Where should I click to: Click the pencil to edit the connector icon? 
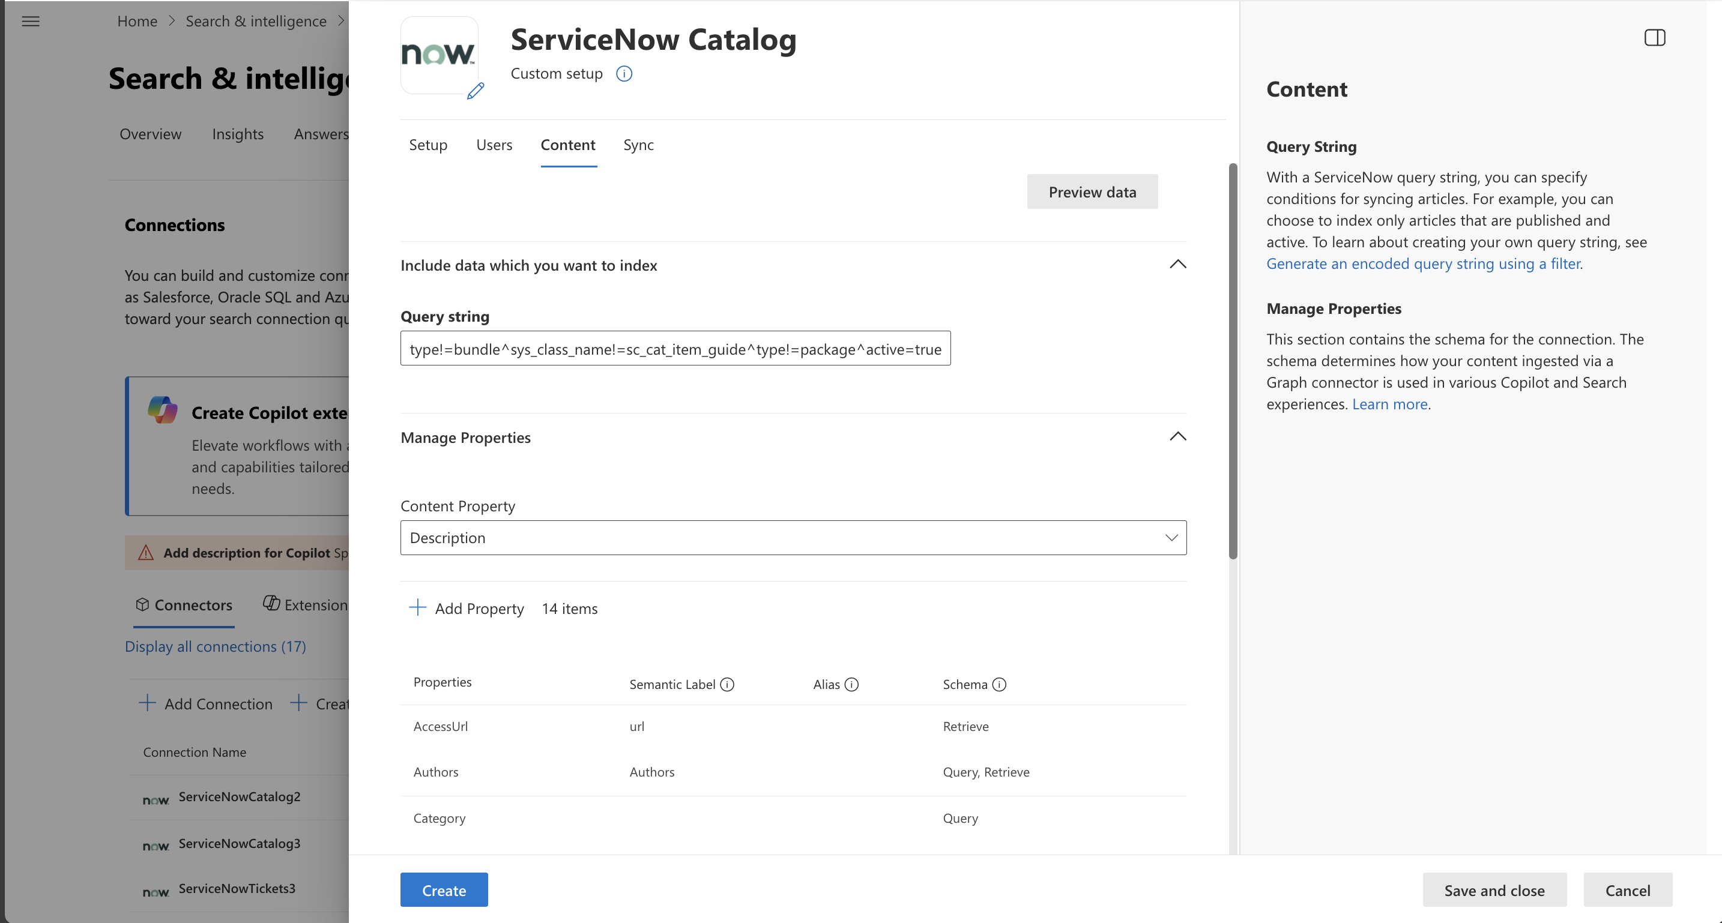tap(476, 92)
